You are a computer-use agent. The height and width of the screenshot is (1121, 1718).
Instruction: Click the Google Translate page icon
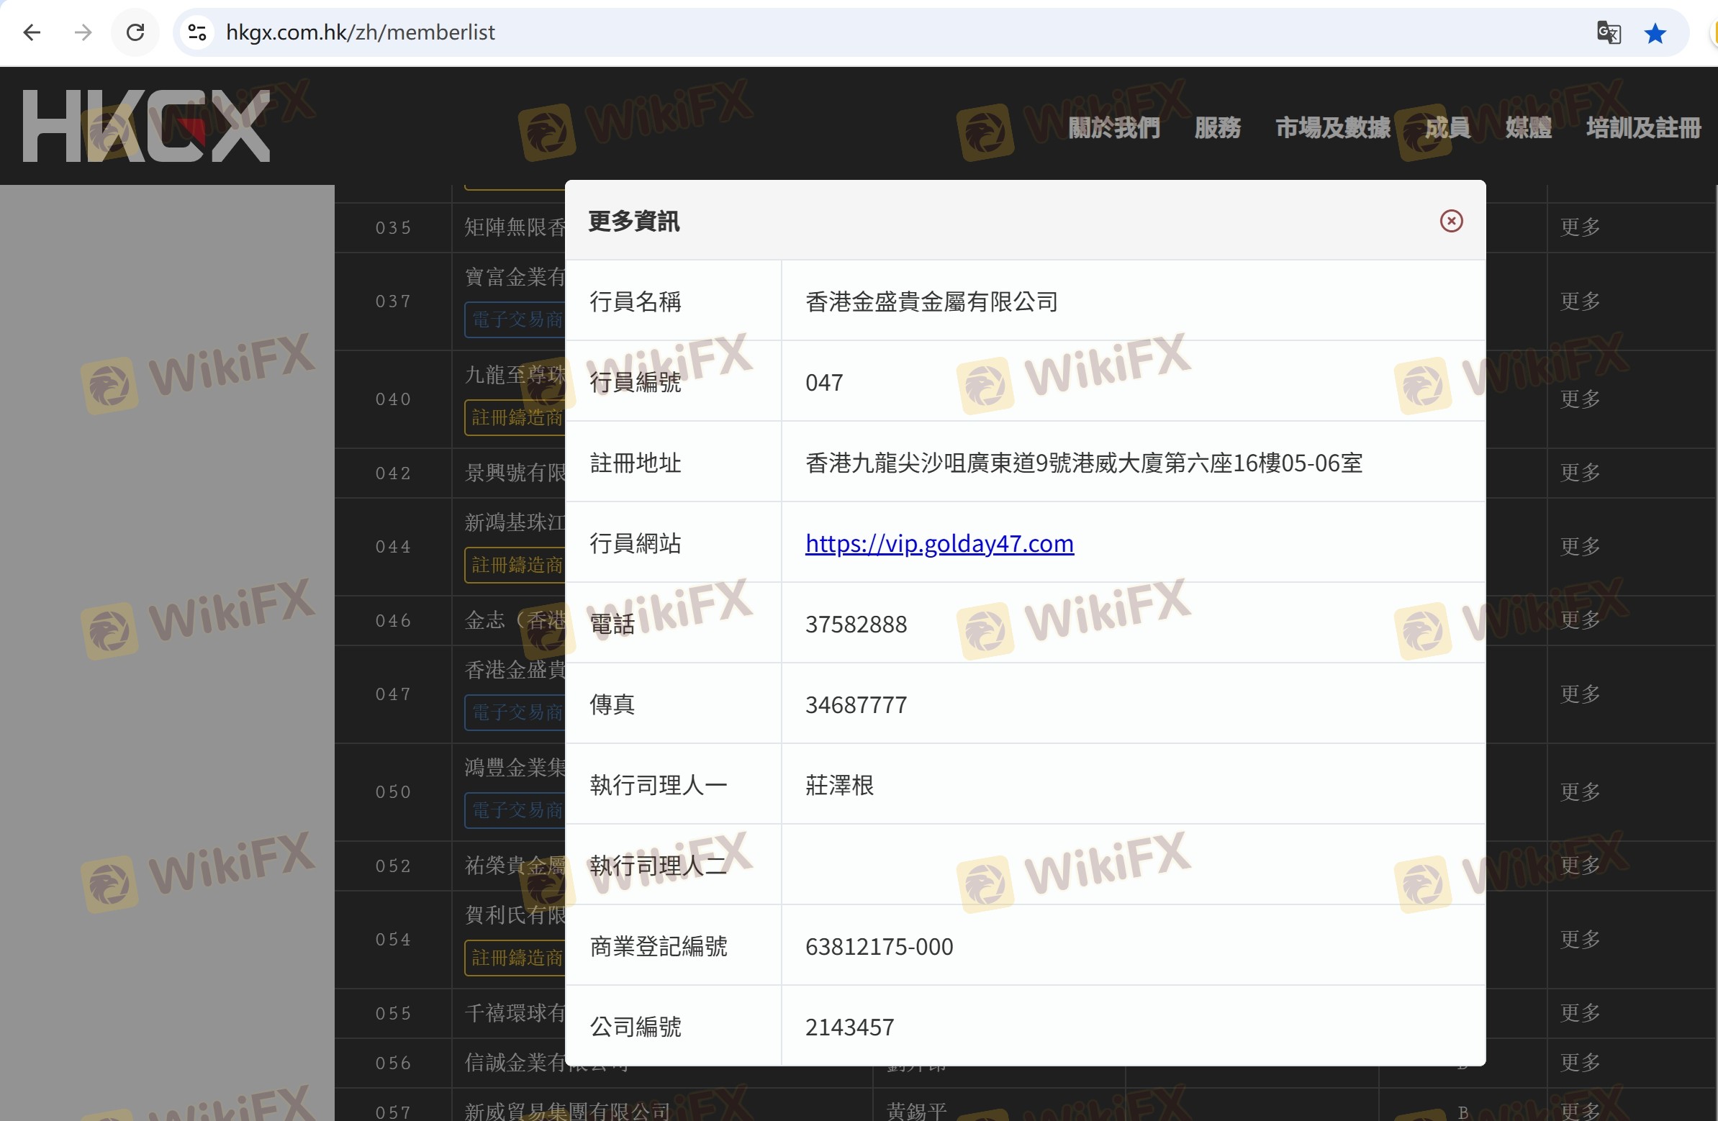(1609, 32)
